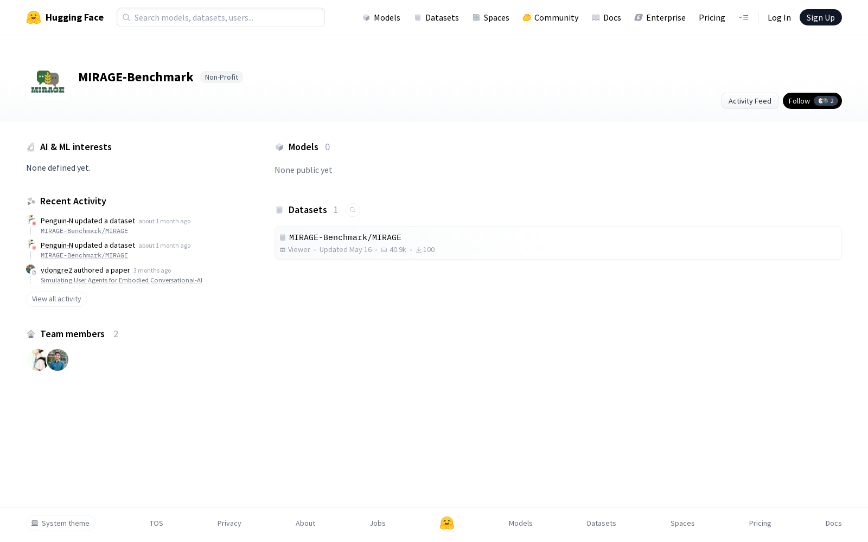Open Models link in the footer

coord(521,523)
